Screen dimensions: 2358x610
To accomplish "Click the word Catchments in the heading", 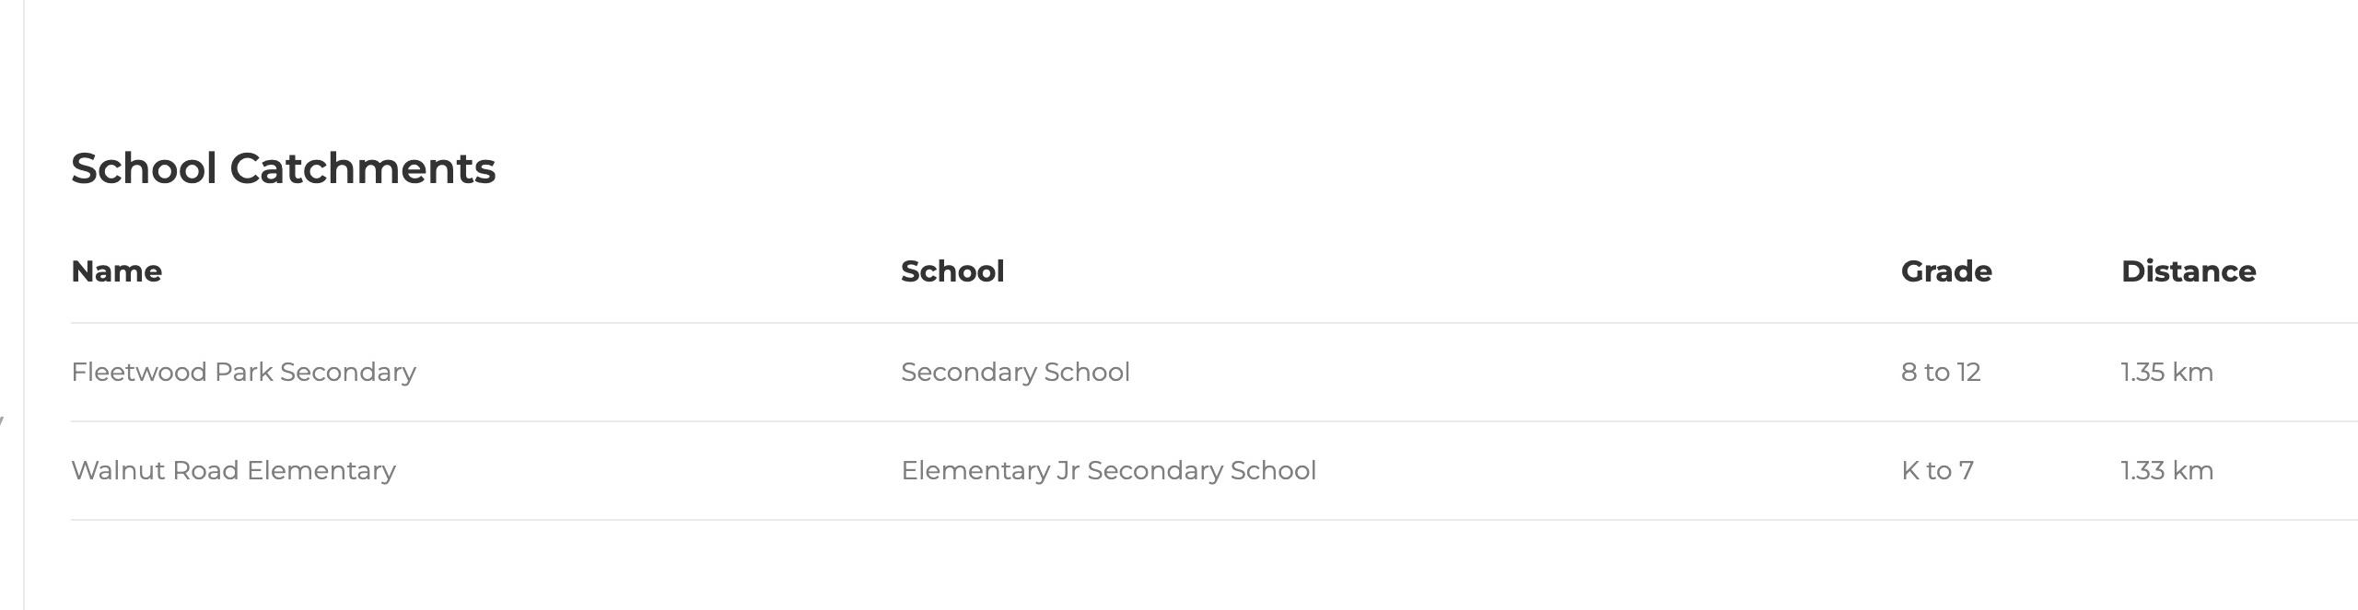I will tap(362, 168).
